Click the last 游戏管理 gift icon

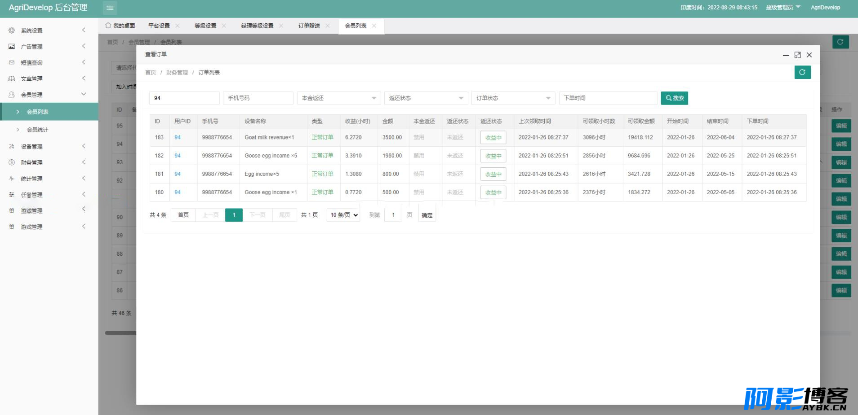(12, 227)
